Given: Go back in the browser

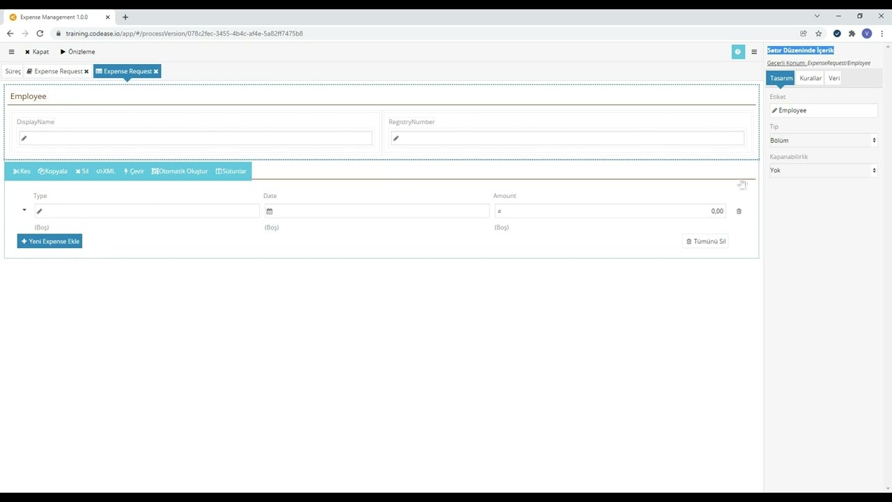Looking at the screenshot, I should tap(10, 33).
